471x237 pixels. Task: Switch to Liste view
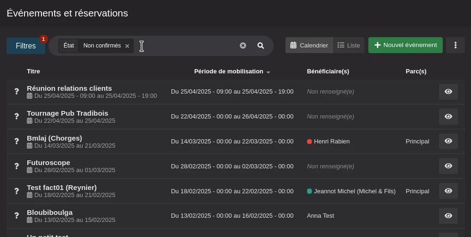tap(349, 45)
